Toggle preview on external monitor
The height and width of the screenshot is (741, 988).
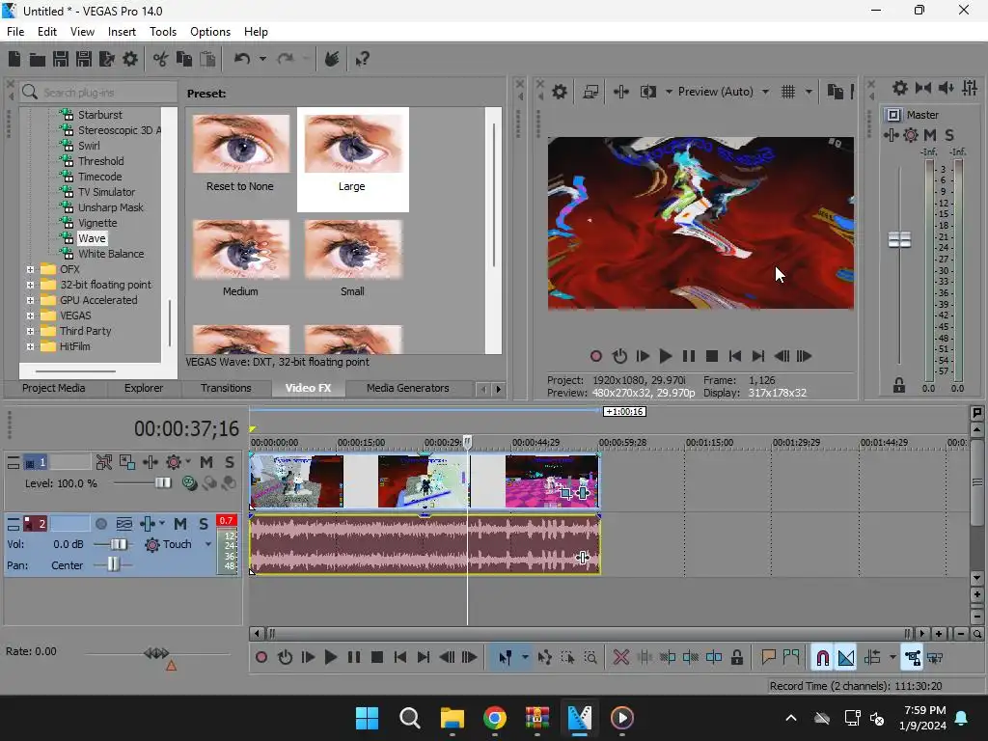590,92
